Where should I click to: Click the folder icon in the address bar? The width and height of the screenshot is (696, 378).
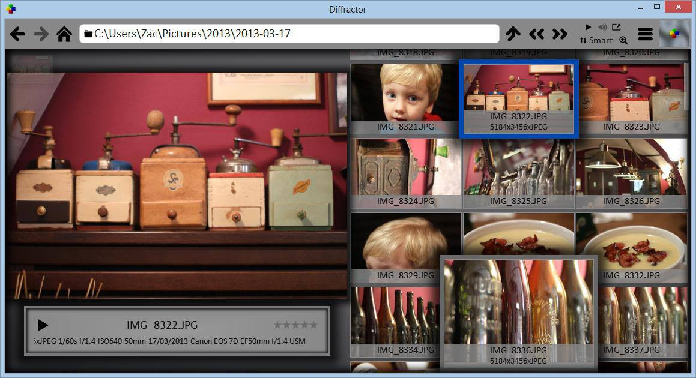click(88, 34)
